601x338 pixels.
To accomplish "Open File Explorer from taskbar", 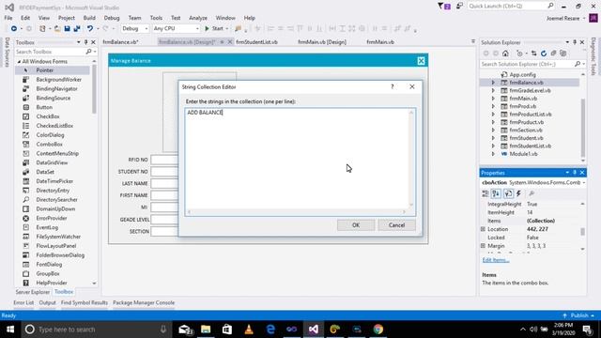I will tap(206, 330).
